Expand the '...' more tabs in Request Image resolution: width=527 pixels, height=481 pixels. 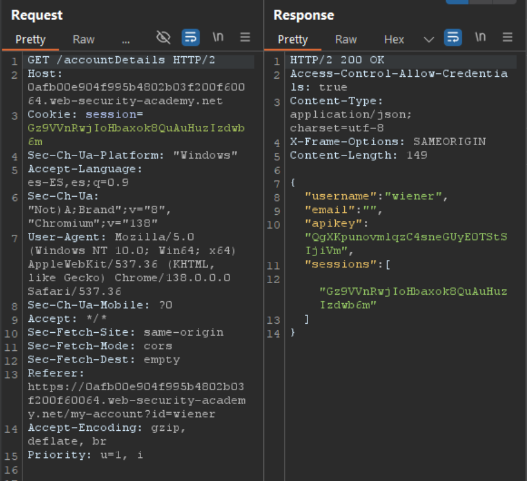126,39
